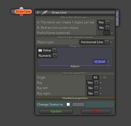Close the Draw Line dialog with X icon
Viewport: 131px width, 126px height.
tap(38, 13)
